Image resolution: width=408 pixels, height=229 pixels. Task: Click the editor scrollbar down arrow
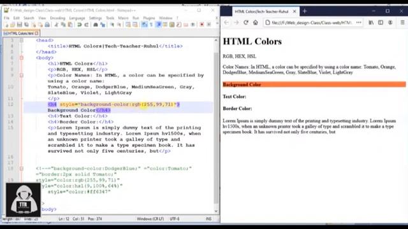(x=215, y=211)
